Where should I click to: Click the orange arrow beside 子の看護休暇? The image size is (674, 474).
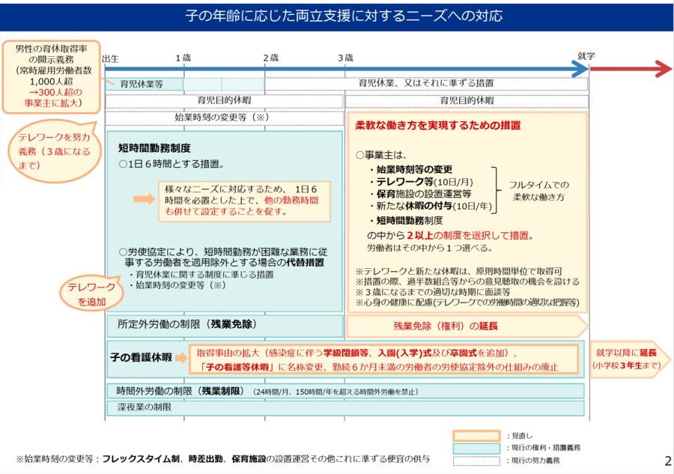click(180, 358)
